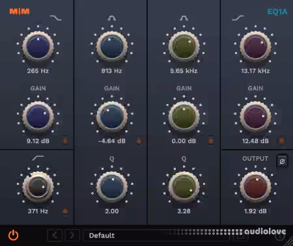This screenshot has height=246, width=293.
Task: Click the low-mid gain knob at -4.64 dB
Action: point(112,116)
